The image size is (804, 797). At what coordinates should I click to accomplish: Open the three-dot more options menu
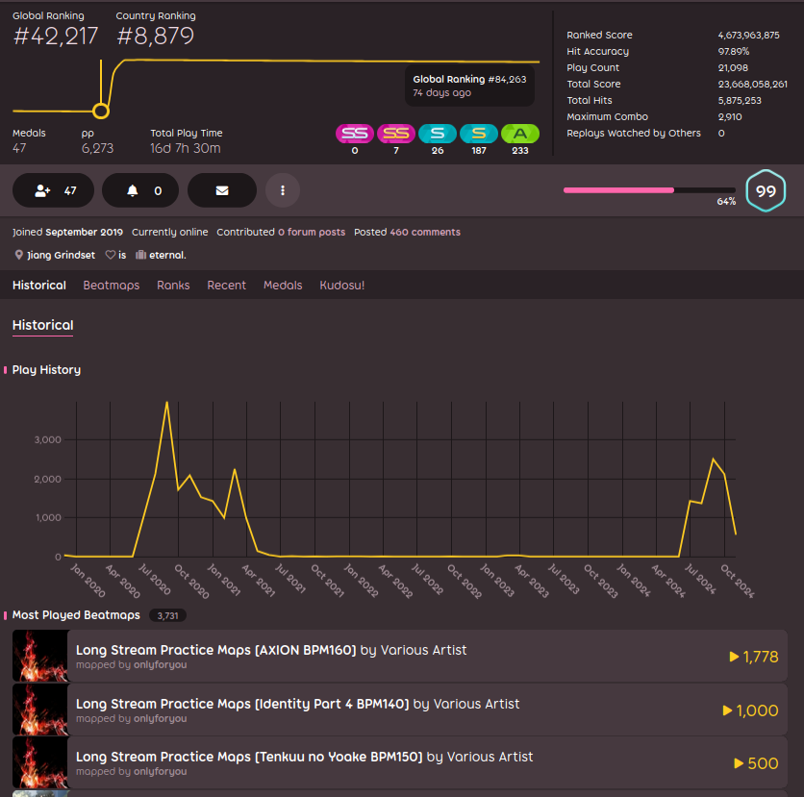click(x=283, y=190)
